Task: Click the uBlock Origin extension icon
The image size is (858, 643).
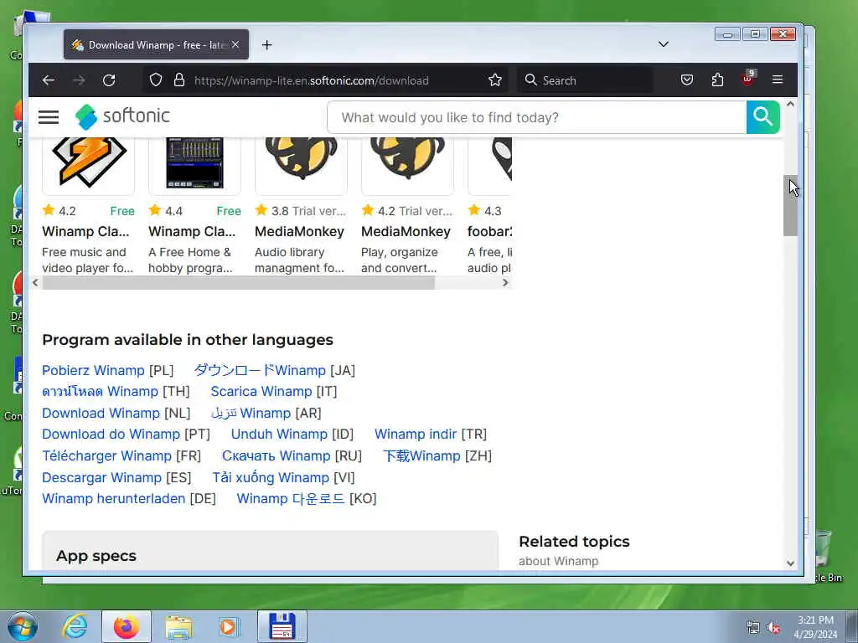Action: point(748,78)
